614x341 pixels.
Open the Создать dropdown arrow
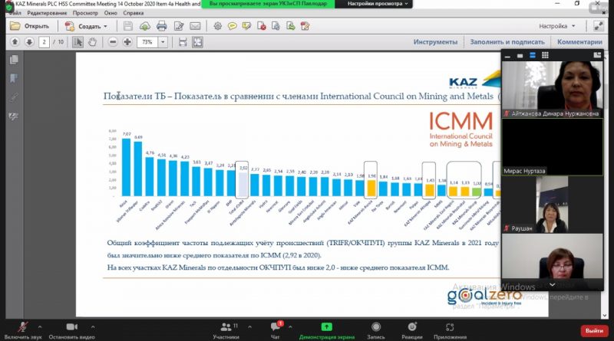point(105,27)
